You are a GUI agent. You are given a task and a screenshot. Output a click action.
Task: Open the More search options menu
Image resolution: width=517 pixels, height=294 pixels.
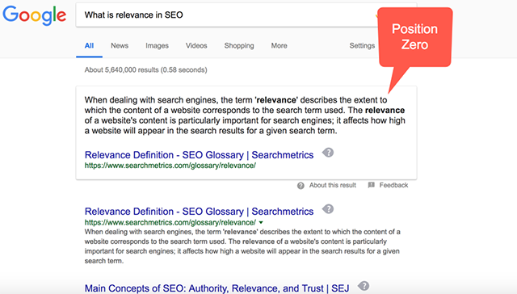[279, 46]
